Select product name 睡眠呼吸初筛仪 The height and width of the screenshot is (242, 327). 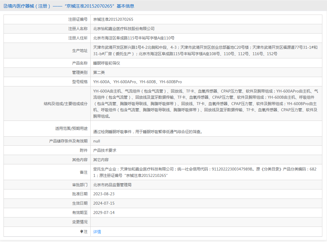tap(107, 63)
